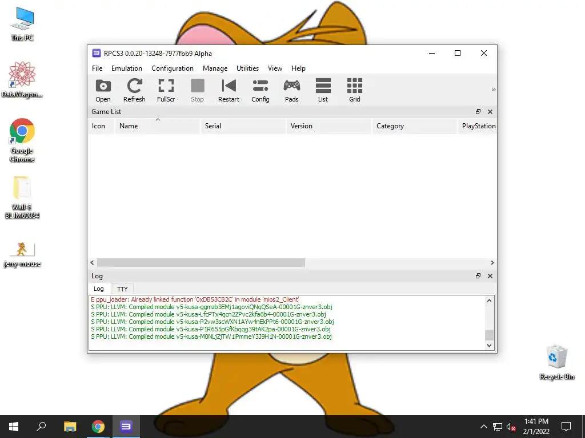Select the Wall-E BLJM60084 folder
585x438 pixels.
coord(22,197)
